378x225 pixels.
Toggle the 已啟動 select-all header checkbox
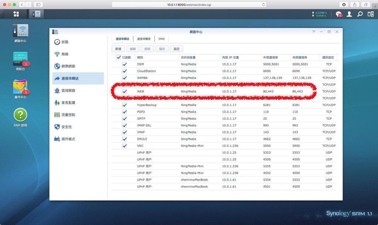[x=118, y=57]
